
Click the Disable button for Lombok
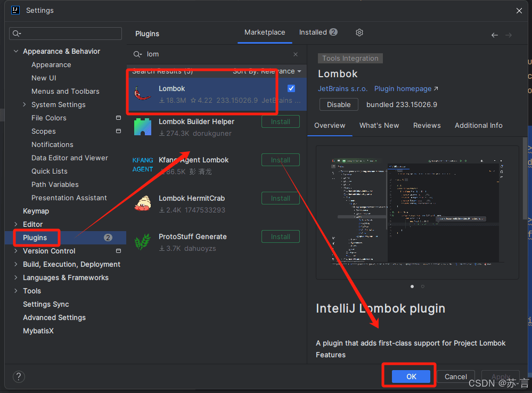[x=339, y=104]
